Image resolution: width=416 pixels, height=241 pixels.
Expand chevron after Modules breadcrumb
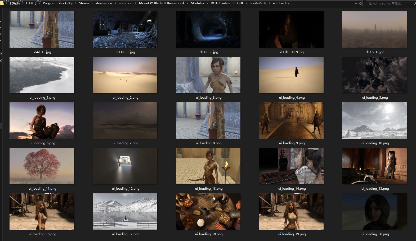(x=207, y=3)
